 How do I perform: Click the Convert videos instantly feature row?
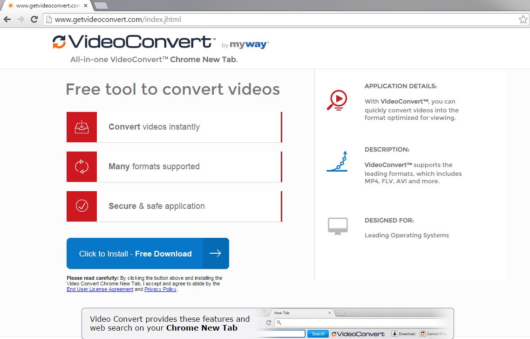click(x=189, y=127)
